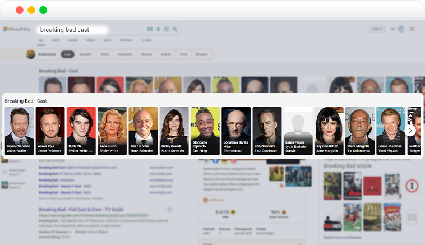Open the hamburger settings menu icon

click(x=412, y=29)
